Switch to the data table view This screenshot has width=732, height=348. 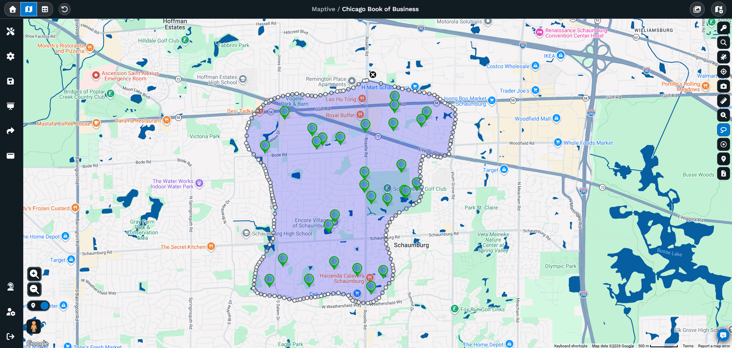[x=45, y=9]
